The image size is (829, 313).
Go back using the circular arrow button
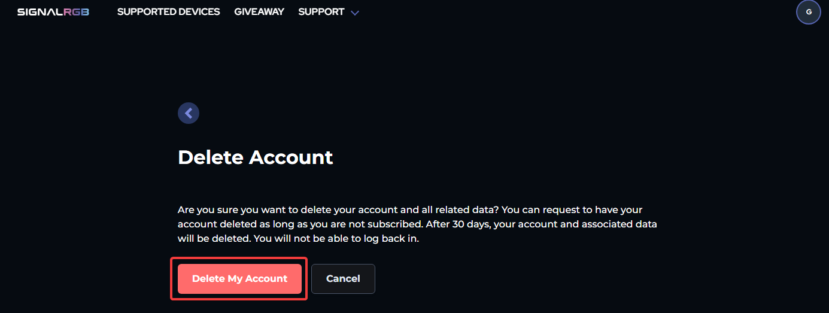tap(189, 113)
